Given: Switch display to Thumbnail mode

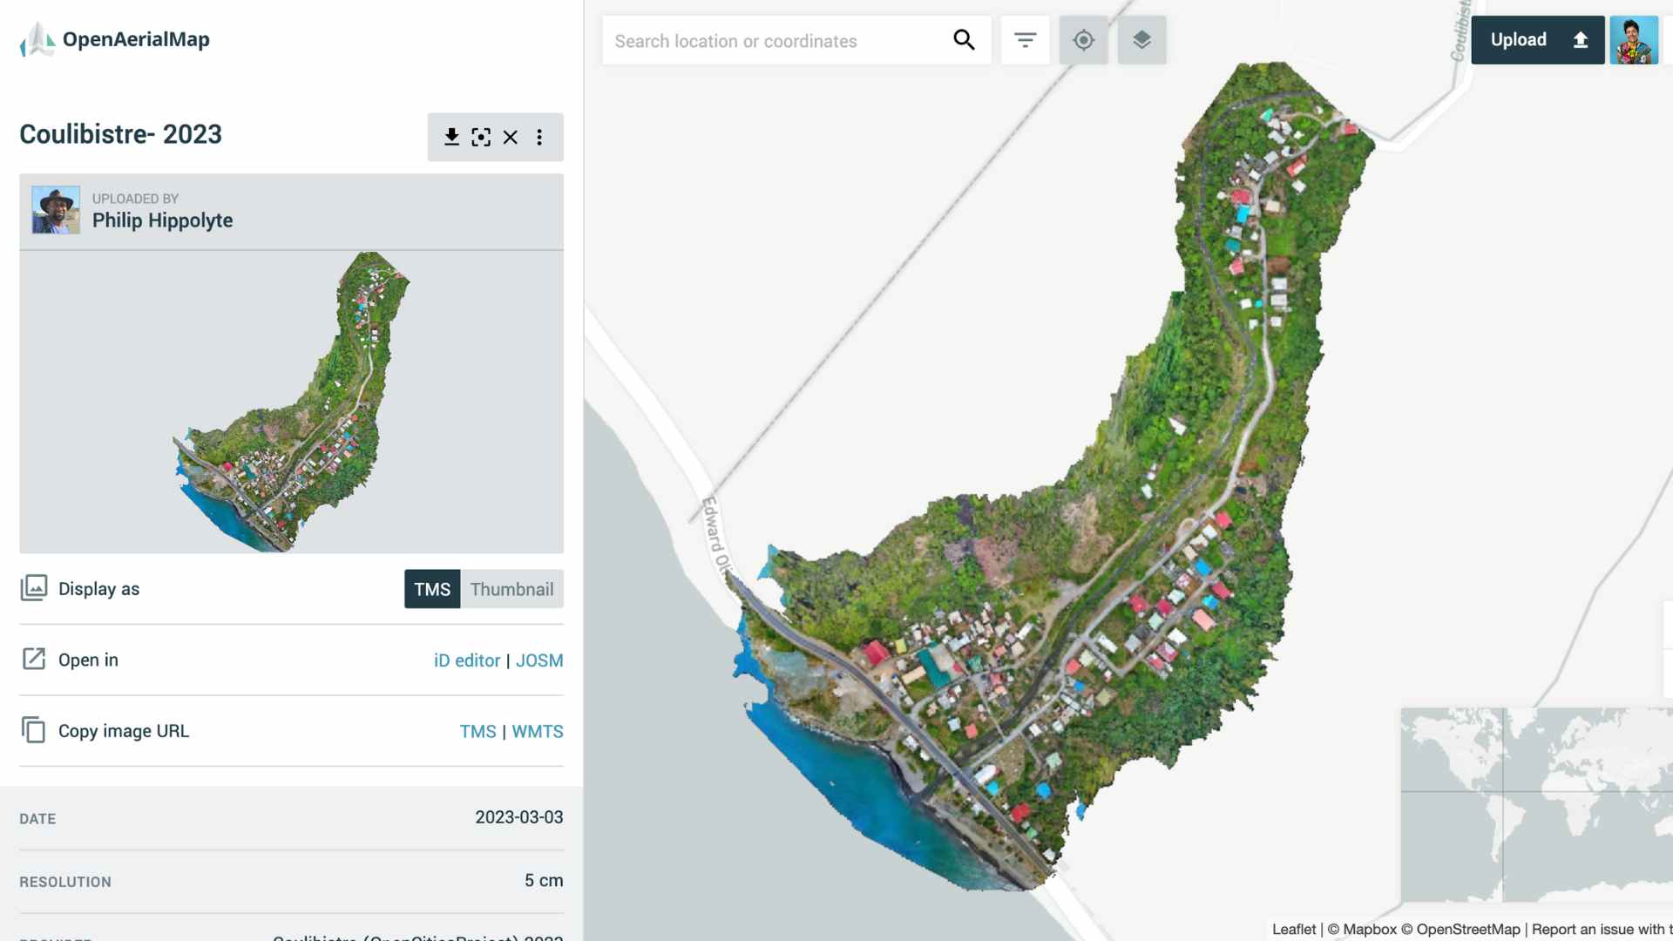Looking at the screenshot, I should (511, 588).
